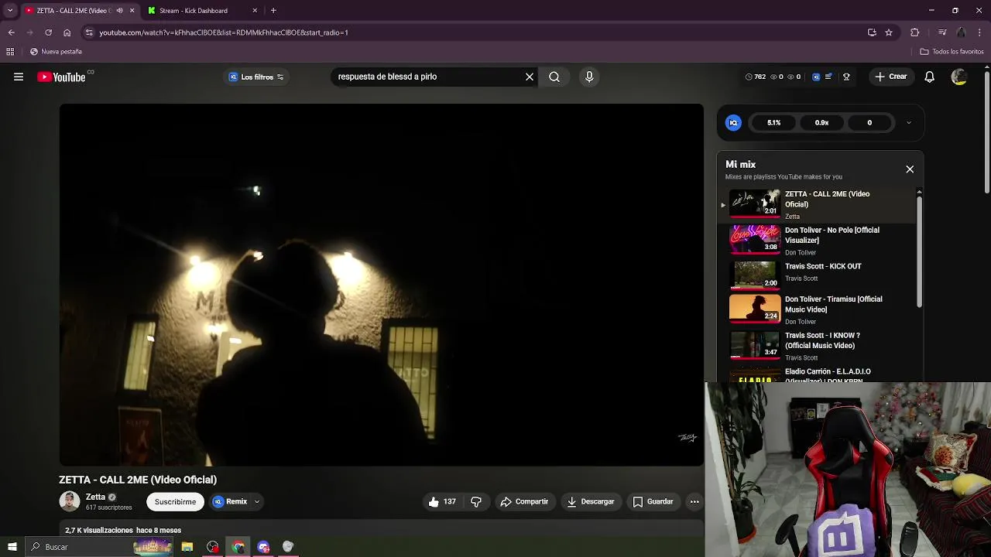Close the ZETTA - CALL 2ME tab
Viewport: 991px width, 557px height.
(132, 11)
